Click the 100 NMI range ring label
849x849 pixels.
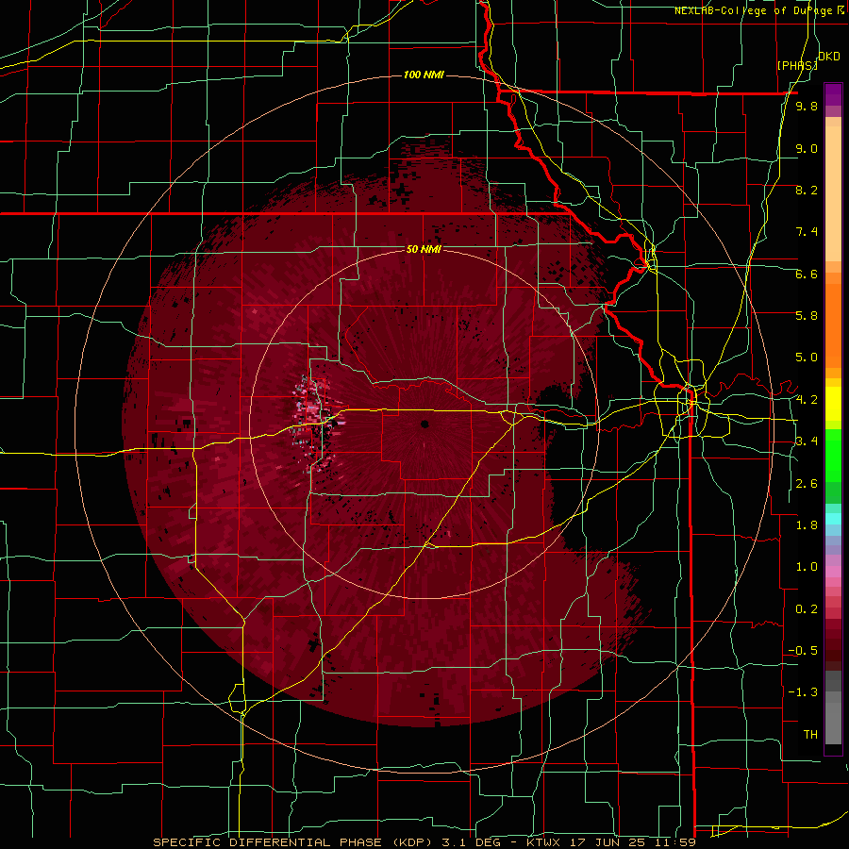424,75
